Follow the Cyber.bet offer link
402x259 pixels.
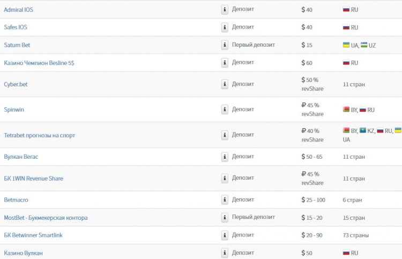[16, 84]
